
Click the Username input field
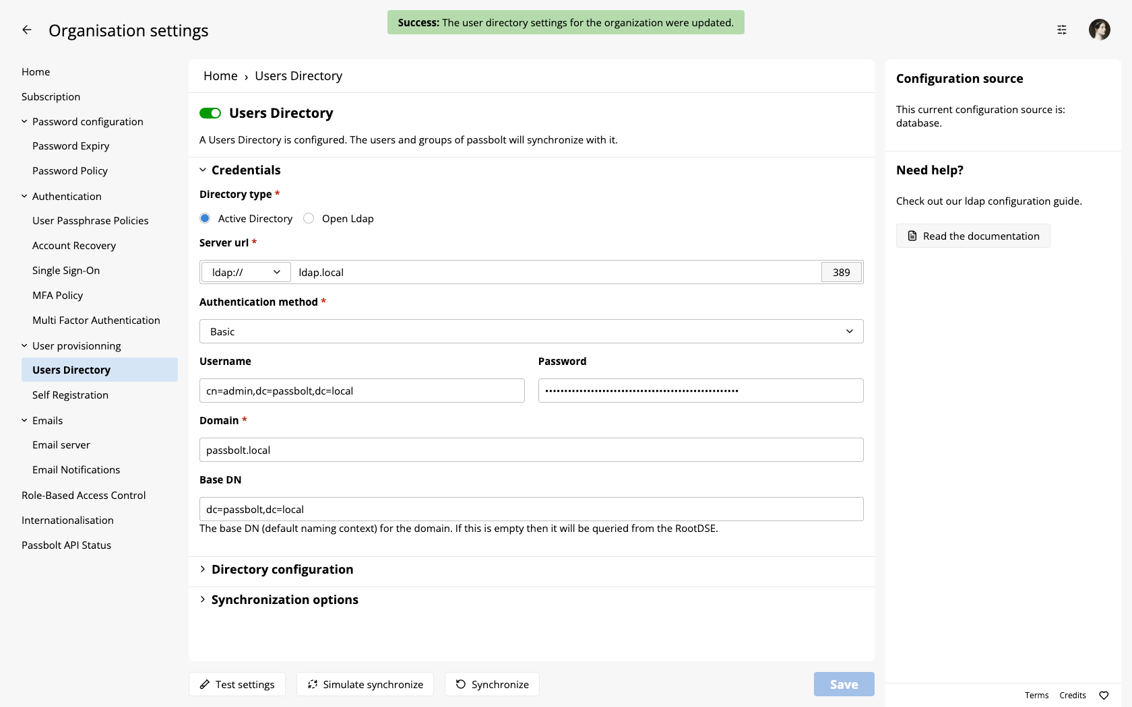coord(362,391)
